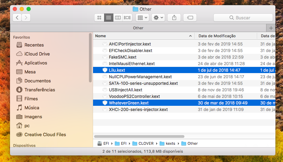Click the Share toolbar icon

pyautogui.click(x=174, y=18)
